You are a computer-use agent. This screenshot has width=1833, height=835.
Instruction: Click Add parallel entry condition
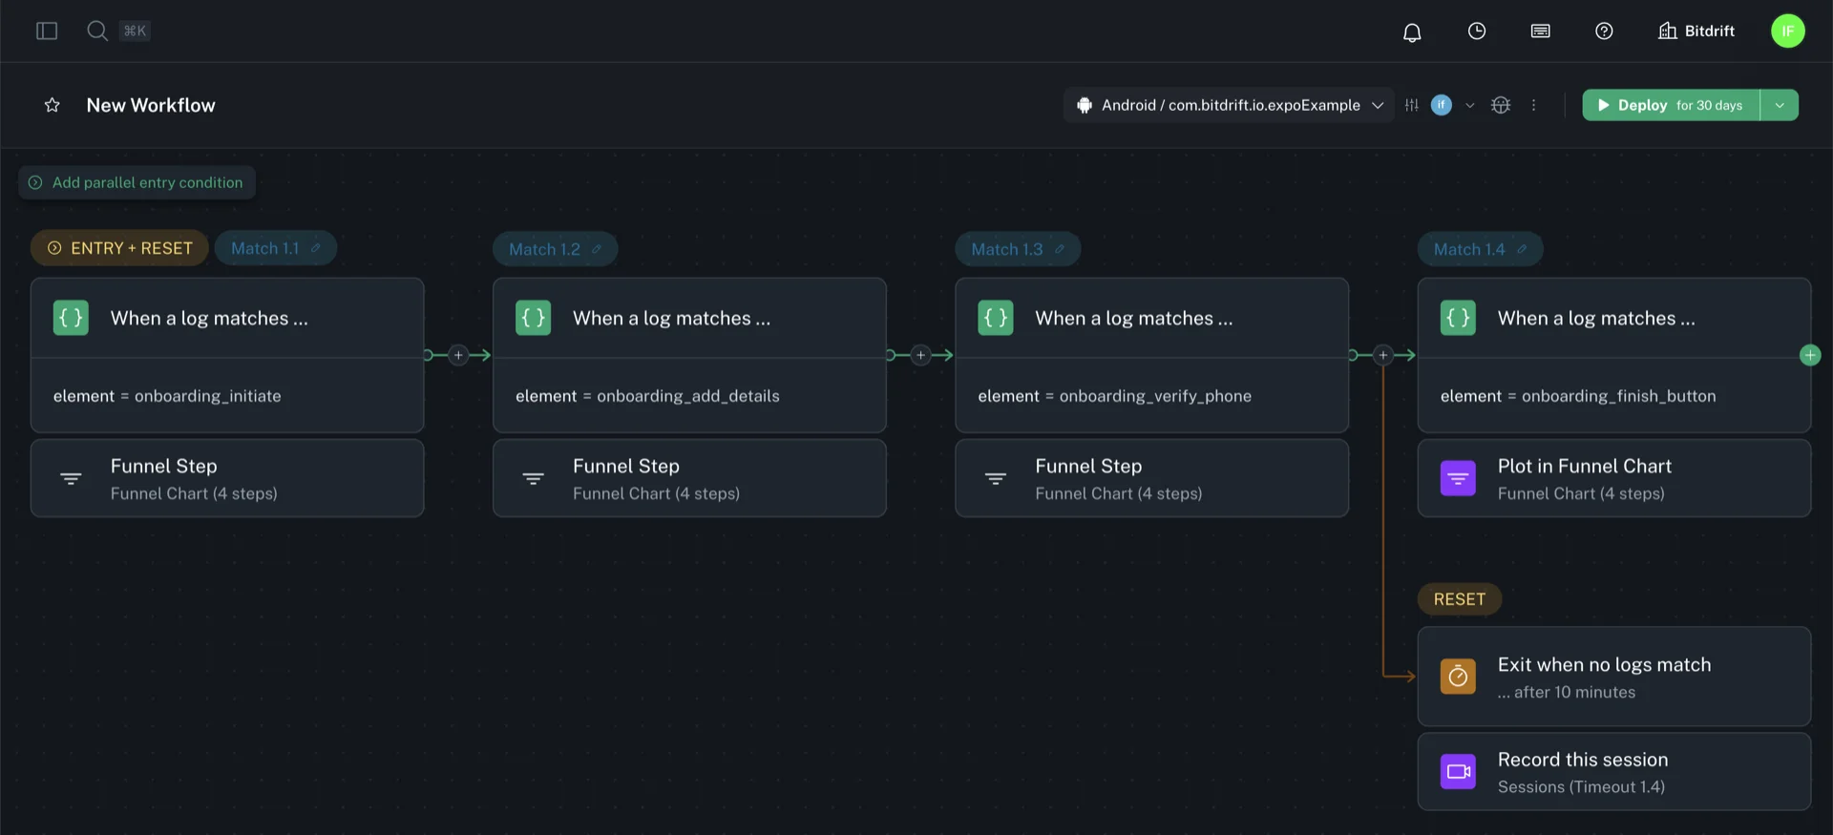[137, 182]
